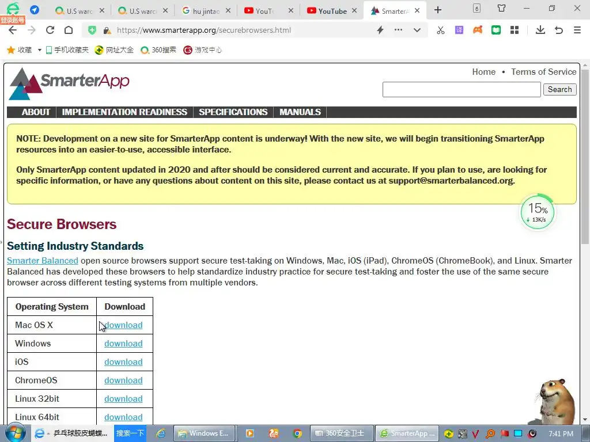Open the ABOUT navigation menu

(36, 112)
